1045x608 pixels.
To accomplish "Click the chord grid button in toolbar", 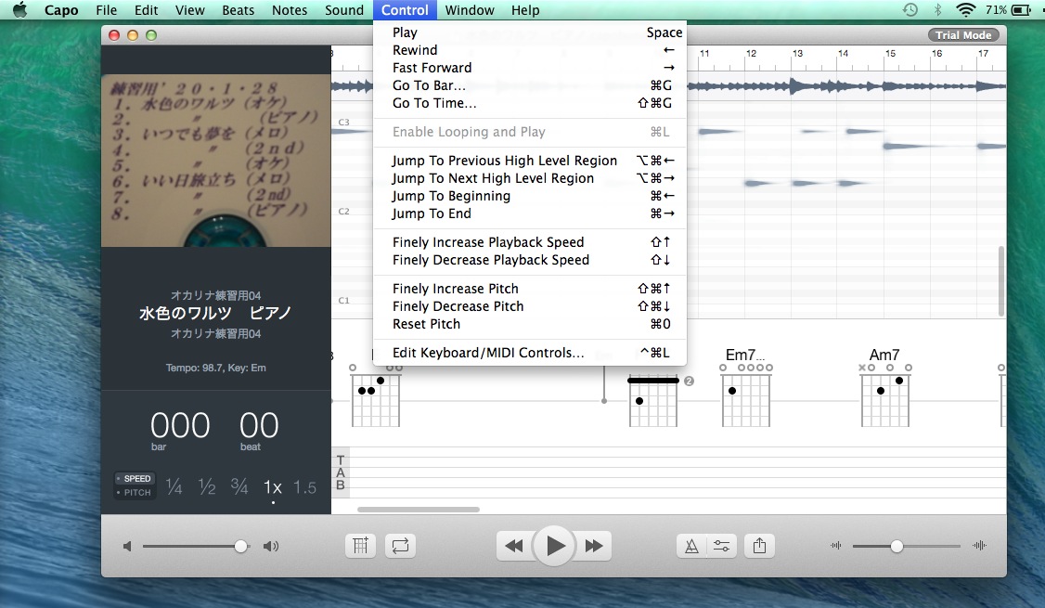I will 360,546.
